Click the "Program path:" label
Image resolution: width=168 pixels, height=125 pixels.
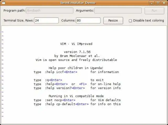click(14, 11)
